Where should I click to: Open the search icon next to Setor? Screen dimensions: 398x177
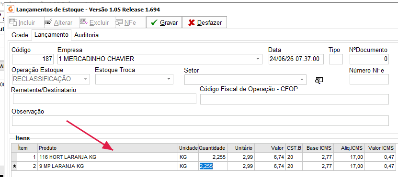pos(318,81)
